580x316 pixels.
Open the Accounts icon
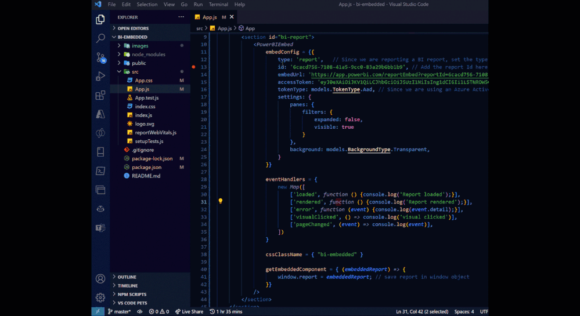100,278
